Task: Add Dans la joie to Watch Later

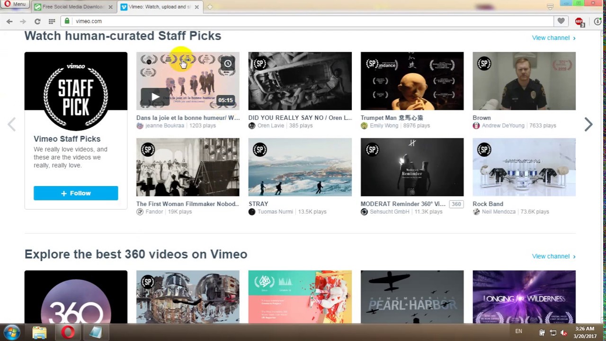Action: [x=228, y=63]
